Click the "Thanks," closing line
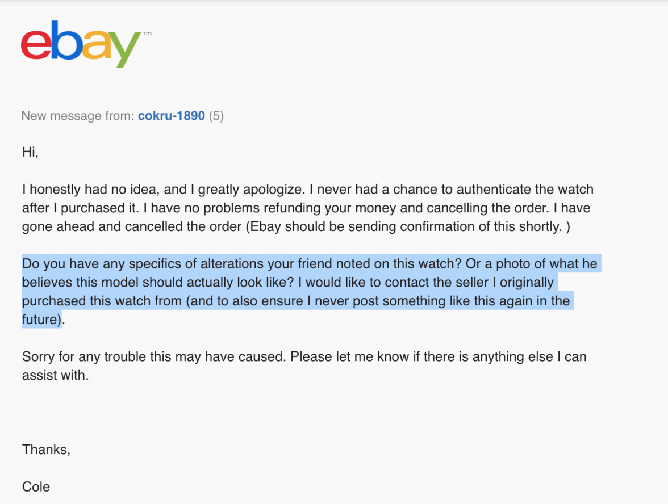Image resolution: width=668 pixels, height=504 pixels. [x=46, y=450]
